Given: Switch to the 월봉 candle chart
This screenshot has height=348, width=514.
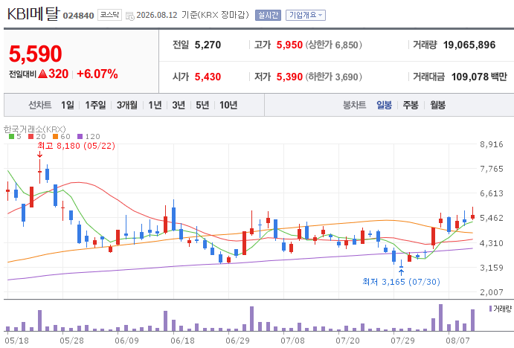Looking at the screenshot, I should pyautogui.click(x=437, y=105).
